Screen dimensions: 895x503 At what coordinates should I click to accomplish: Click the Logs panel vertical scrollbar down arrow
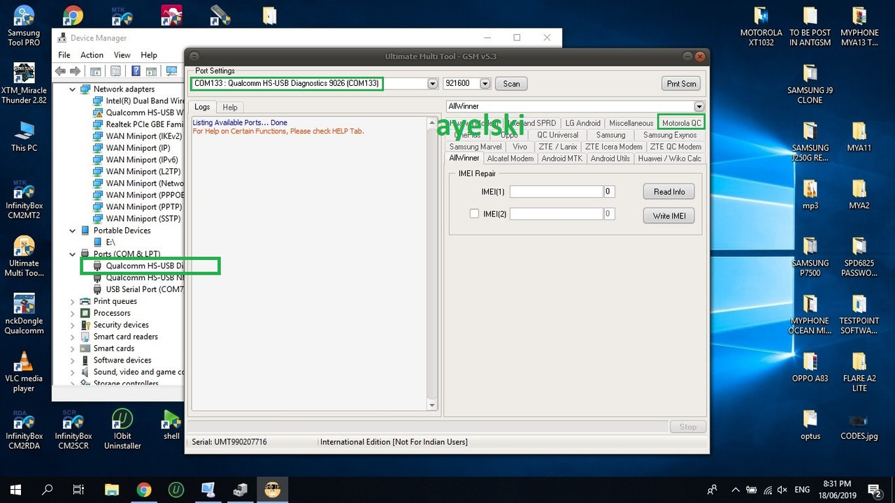coord(432,405)
